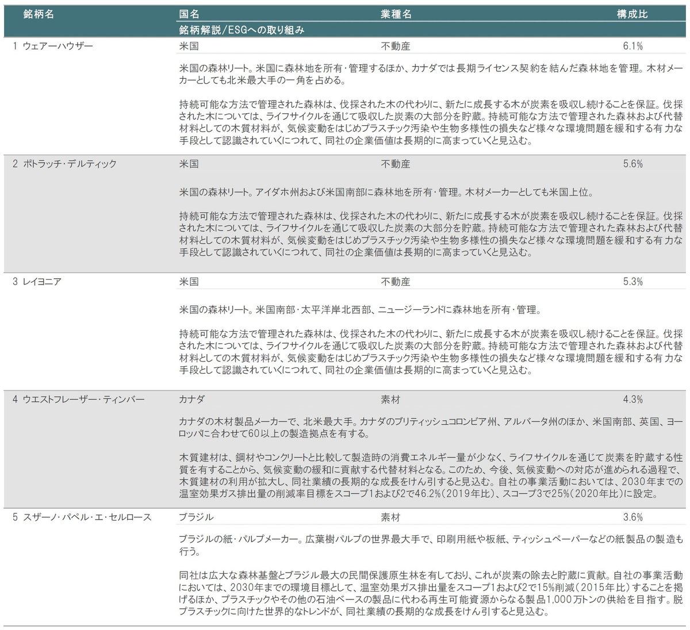This screenshot has height=630, width=690.
Task: Select the 4.3% composition ratio value
Action: point(632,399)
